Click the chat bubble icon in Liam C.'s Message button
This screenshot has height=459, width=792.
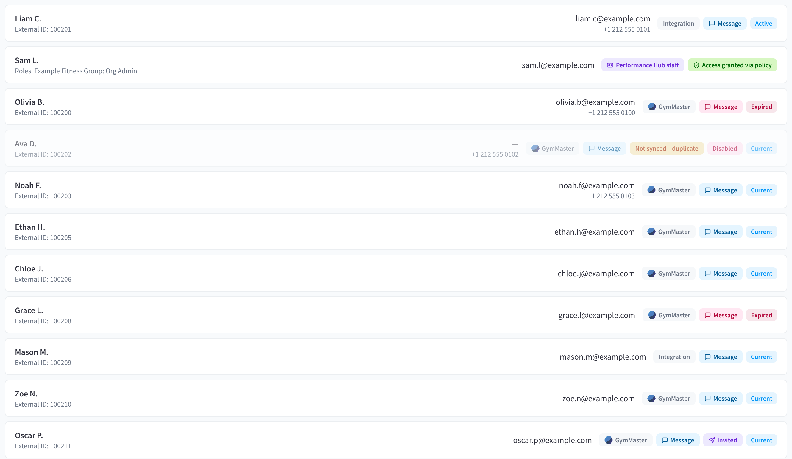[x=712, y=24]
